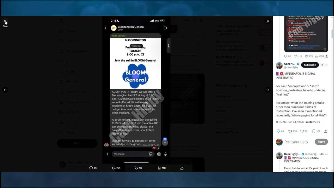The width and height of the screenshot is (334, 188).
Task: Open the Cam Hi... display name link
Action: [x=290, y=64]
